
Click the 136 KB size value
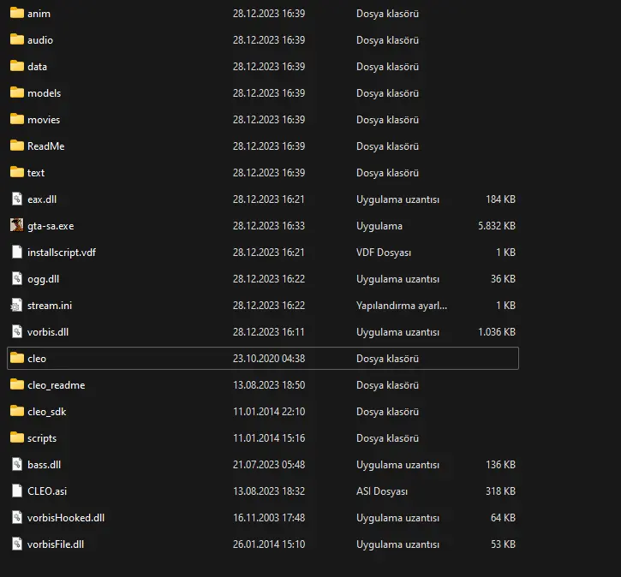[500, 465]
